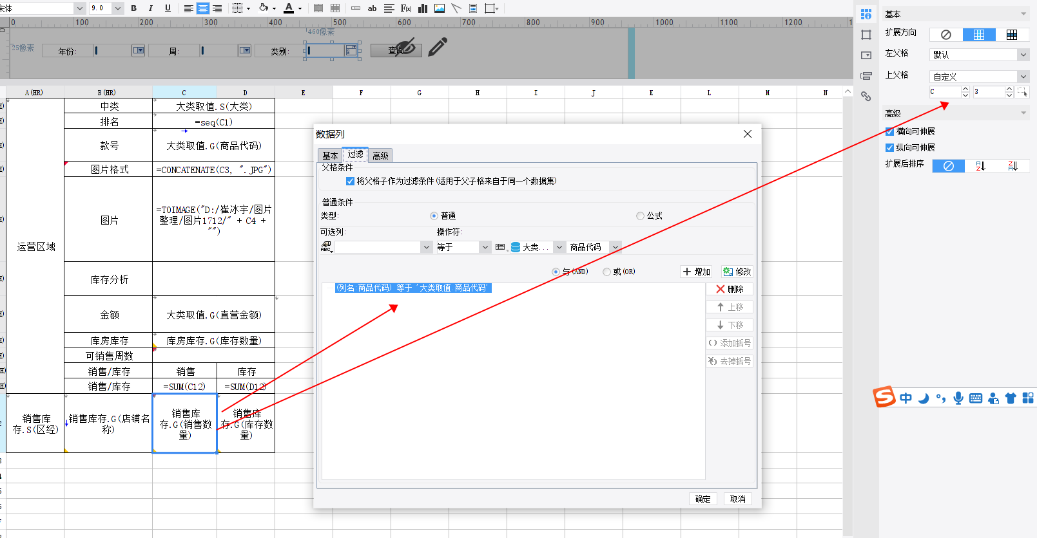Viewport: 1037px width, 538px height.
Task: Insert a data column element
Action: tap(356, 8)
